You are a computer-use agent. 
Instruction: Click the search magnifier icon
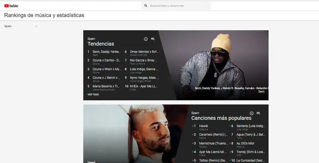[146, 6]
